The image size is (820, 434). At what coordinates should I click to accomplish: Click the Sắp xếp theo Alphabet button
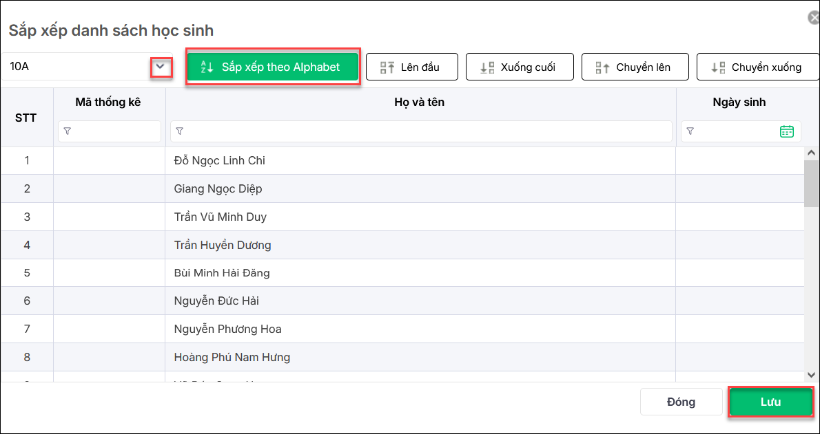pos(273,67)
